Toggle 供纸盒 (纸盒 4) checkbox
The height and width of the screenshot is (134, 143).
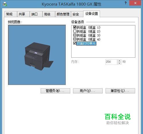tap(75, 39)
